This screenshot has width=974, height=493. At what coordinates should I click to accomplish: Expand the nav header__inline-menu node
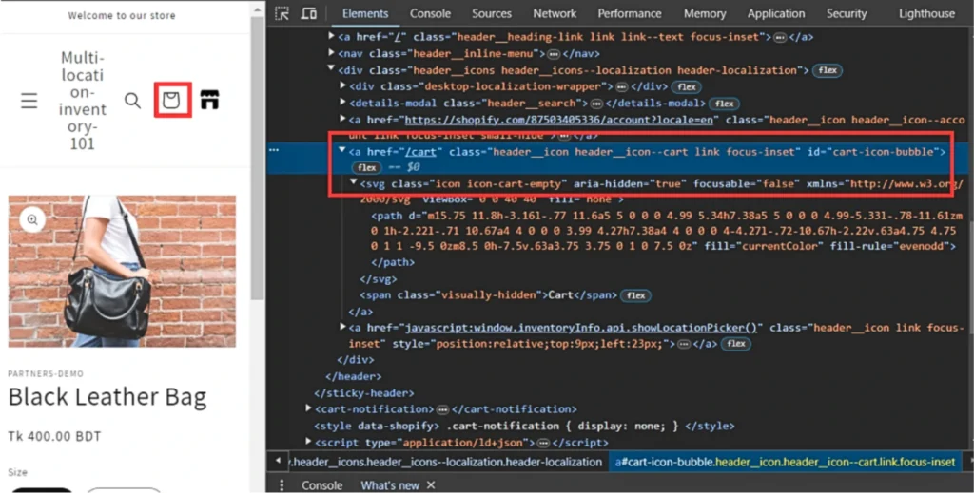pyautogui.click(x=331, y=53)
